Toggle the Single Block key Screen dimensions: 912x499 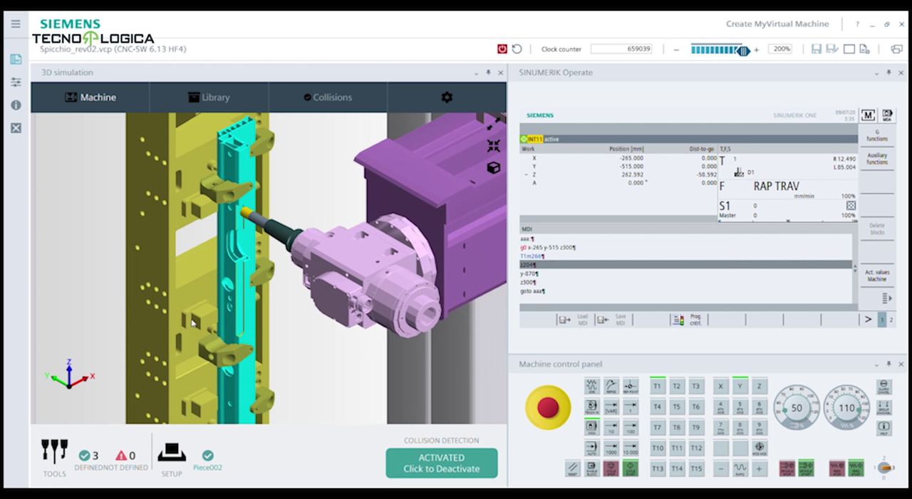[x=591, y=468]
